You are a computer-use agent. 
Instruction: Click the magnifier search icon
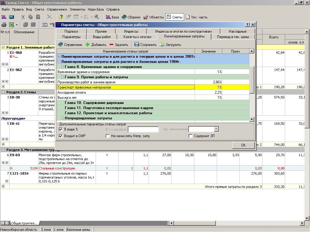coord(97,17)
